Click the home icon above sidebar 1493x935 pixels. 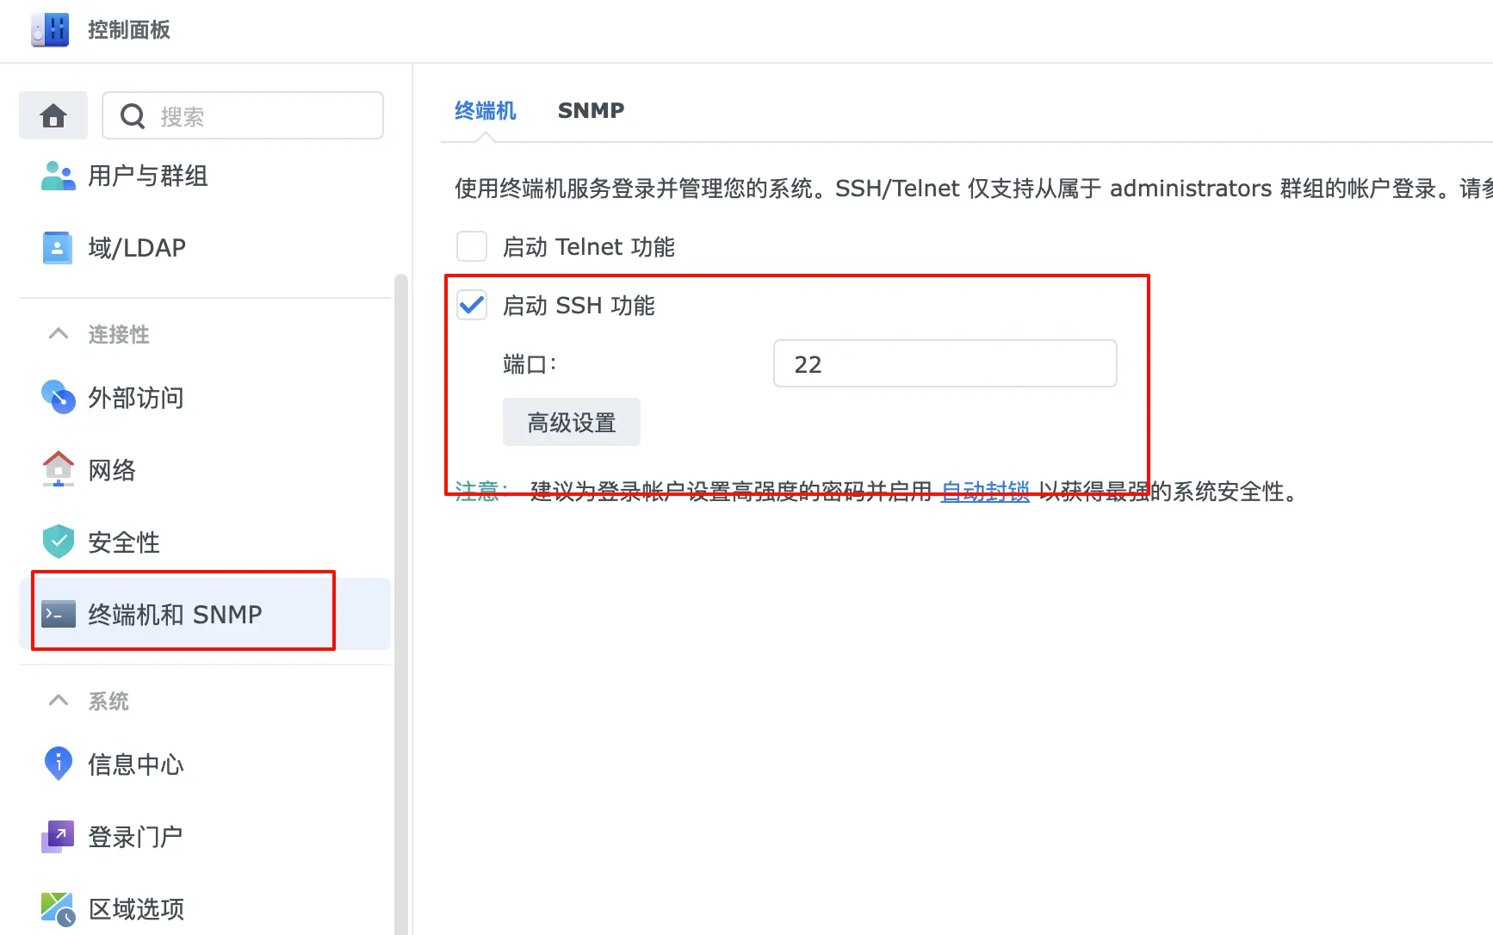(x=53, y=115)
